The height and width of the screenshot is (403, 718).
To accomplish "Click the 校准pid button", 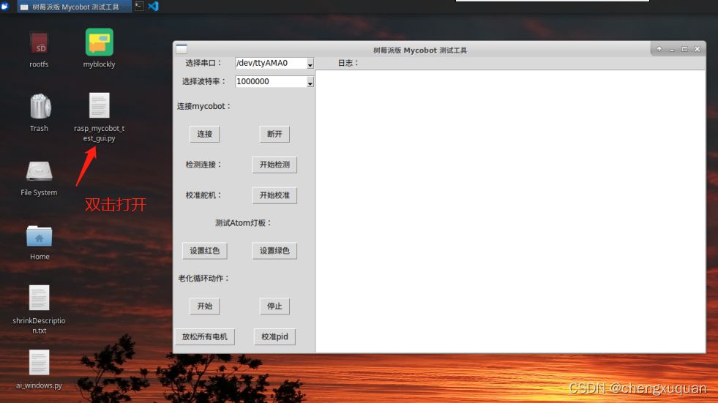I will (x=274, y=336).
